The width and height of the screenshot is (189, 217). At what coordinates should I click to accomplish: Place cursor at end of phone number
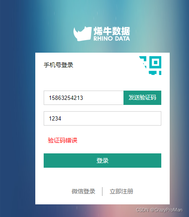(83, 98)
